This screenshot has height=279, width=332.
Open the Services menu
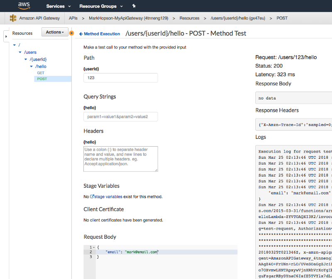pyautogui.click(x=58, y=6)
